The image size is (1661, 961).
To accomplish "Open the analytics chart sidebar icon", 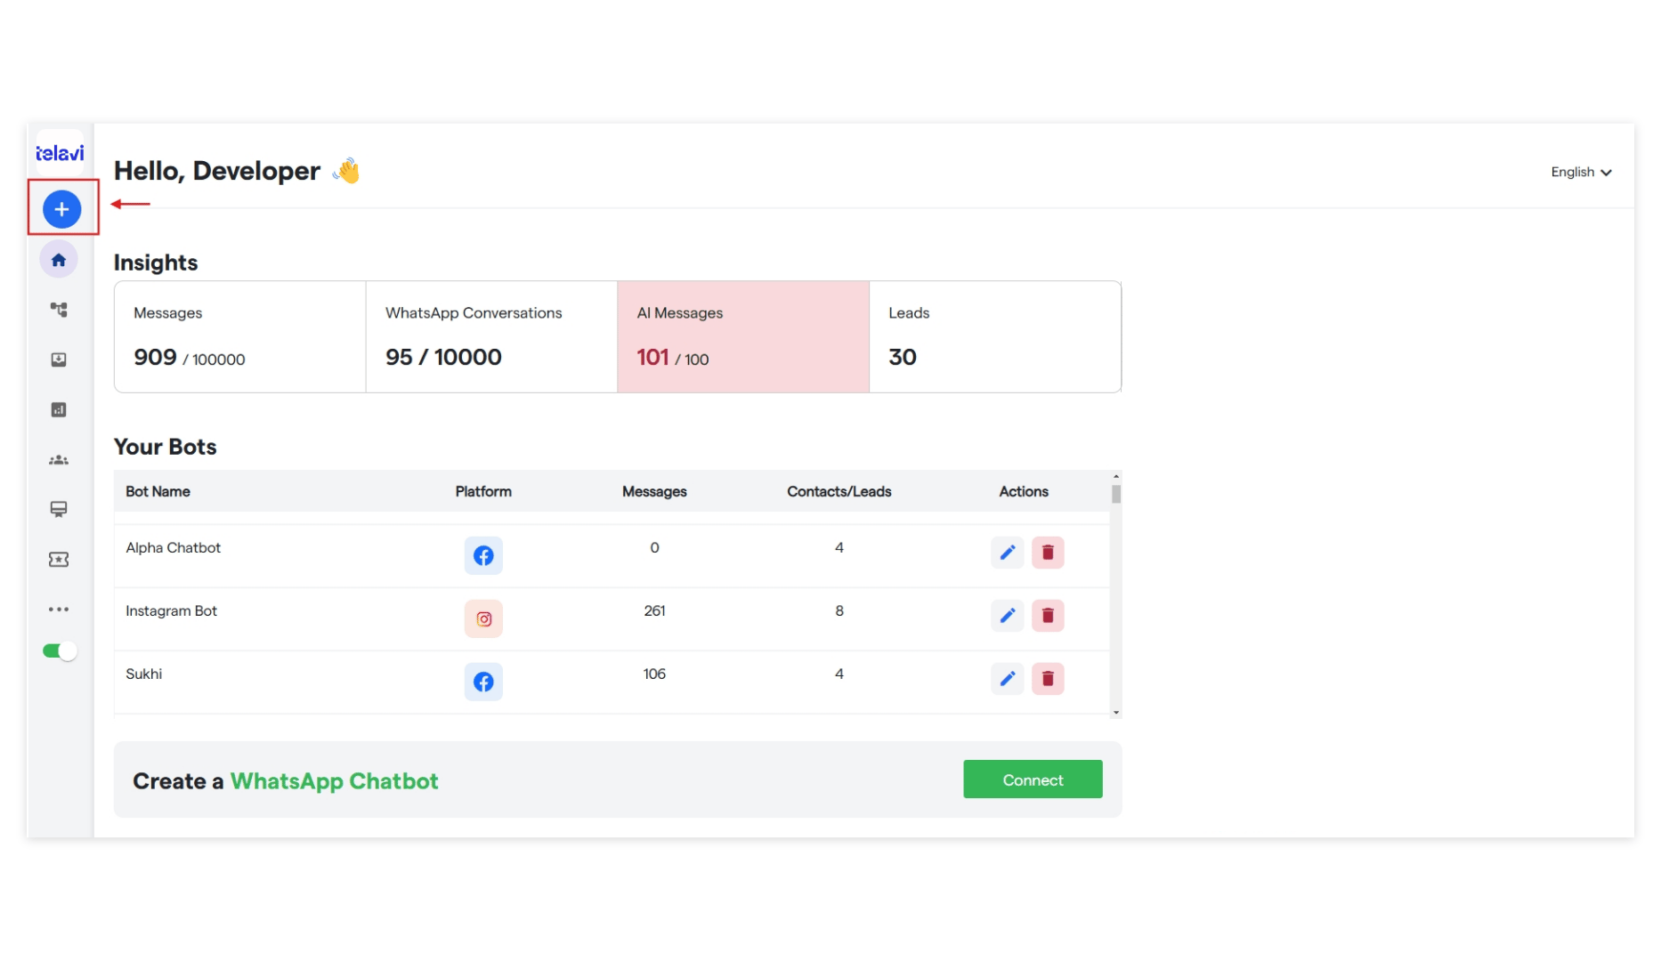I will point(59,409).
